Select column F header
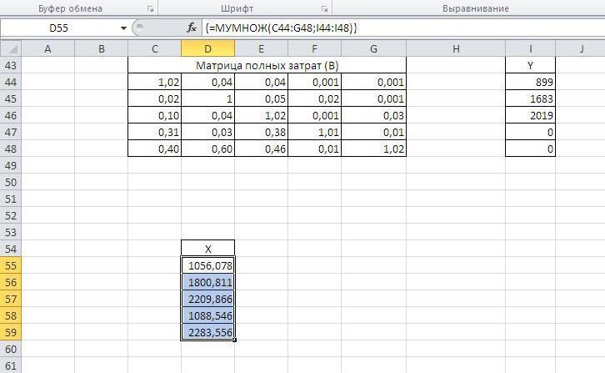This screenshot has width=605, height=373. pos(314,49)
